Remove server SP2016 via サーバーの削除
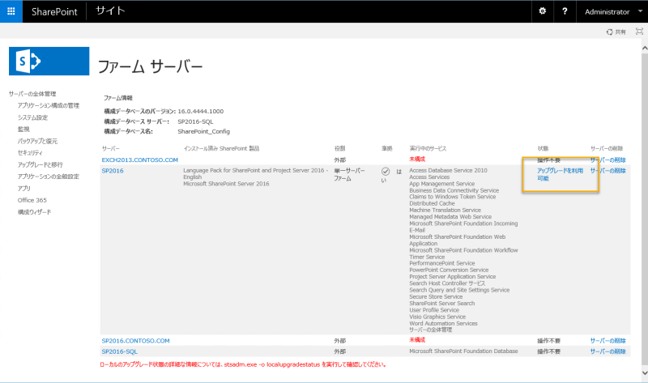Screen dimensions: 648x383 click(x=608, y=171)
